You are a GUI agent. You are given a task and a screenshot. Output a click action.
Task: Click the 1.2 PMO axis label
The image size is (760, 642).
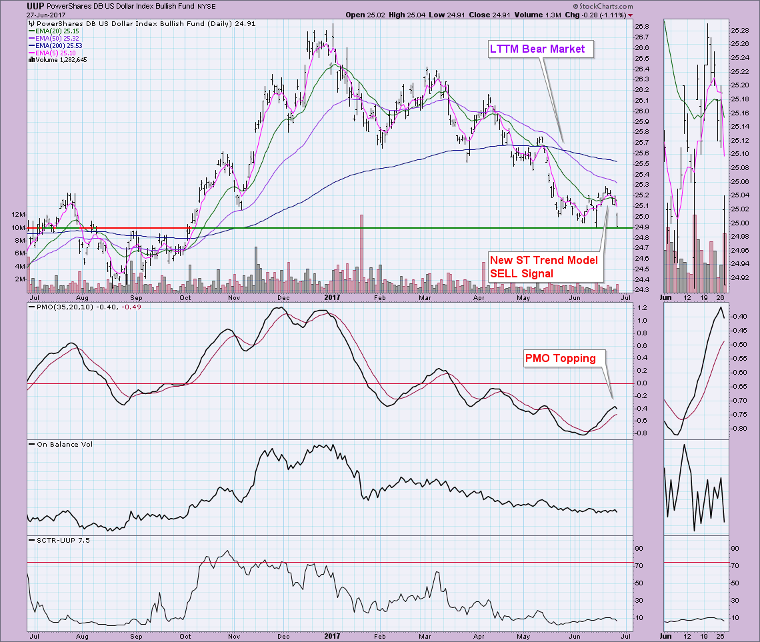642,308
